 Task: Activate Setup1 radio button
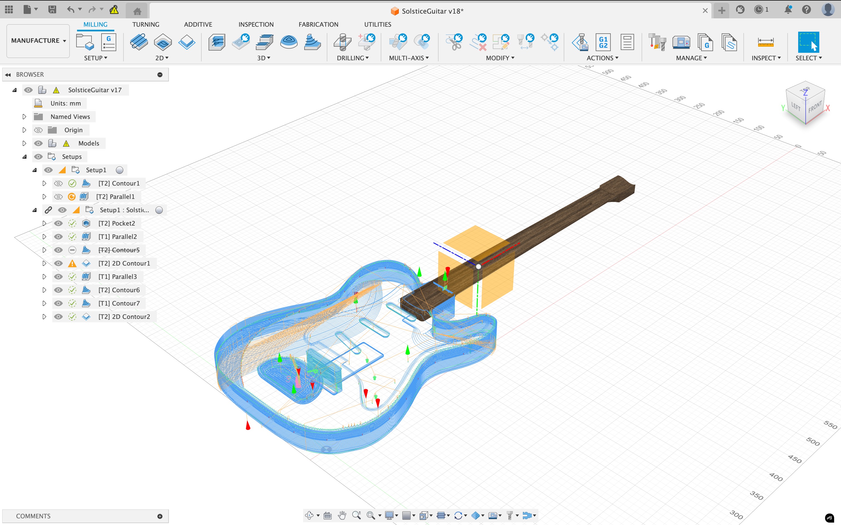120,170
